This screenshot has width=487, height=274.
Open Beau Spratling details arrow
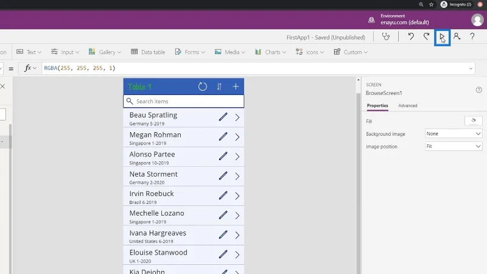point(237,118)
